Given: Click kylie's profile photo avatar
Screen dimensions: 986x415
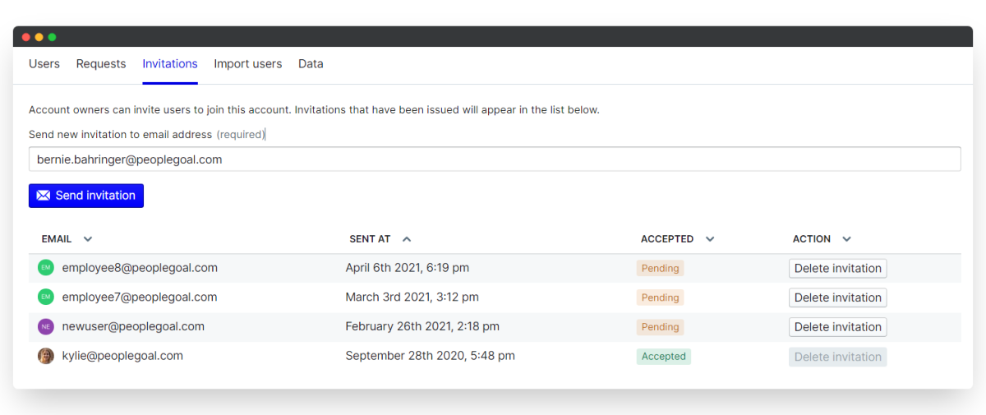Looking at the screenshot, I should coord(46,357).
